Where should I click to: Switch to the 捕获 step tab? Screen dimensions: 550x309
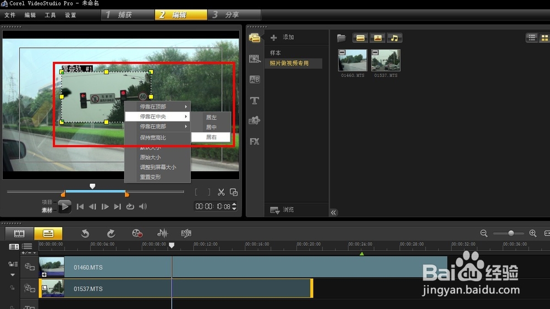(128, 15)
